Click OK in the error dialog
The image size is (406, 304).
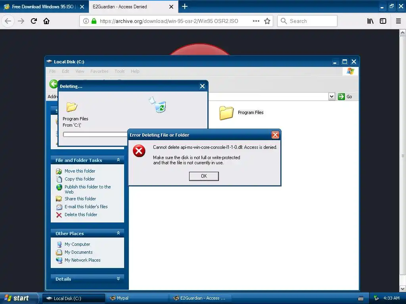(x=204, y=176)
